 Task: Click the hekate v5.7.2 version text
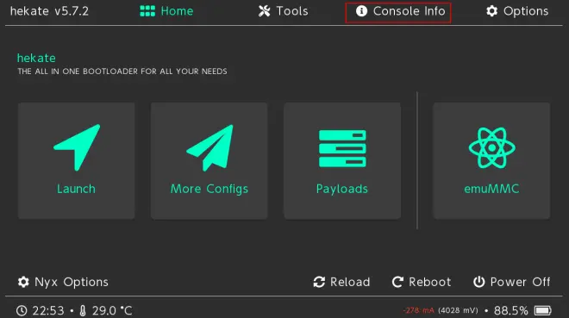pyautogui.click(x=49, y=11)
